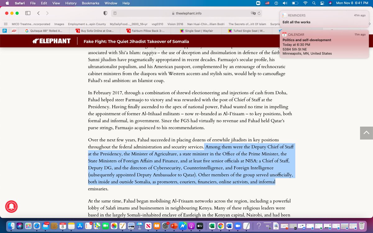Open the bookmarks grid icon in favorites bar

point(6,24)
